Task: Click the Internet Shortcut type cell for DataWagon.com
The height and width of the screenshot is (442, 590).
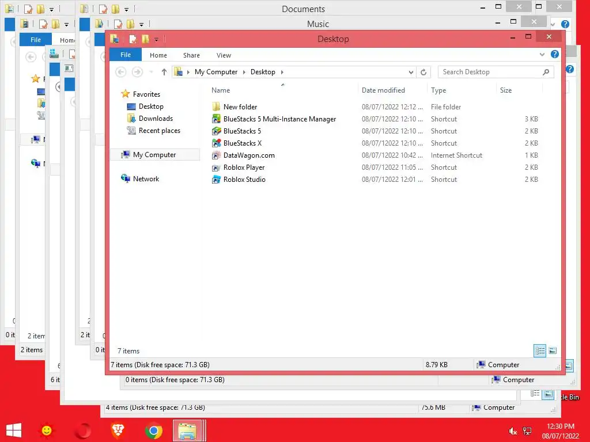Action: (456, 155)
